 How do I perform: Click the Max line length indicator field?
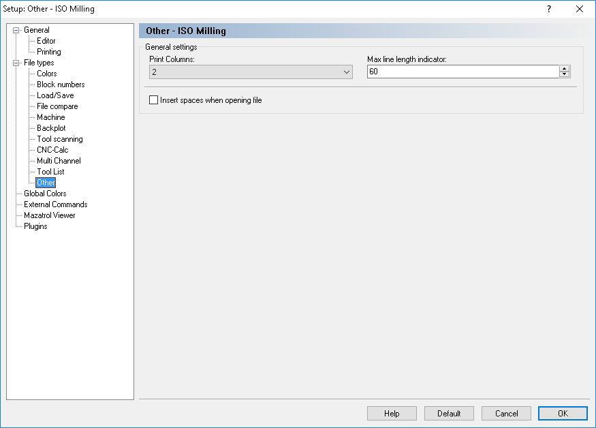(463, 72)
